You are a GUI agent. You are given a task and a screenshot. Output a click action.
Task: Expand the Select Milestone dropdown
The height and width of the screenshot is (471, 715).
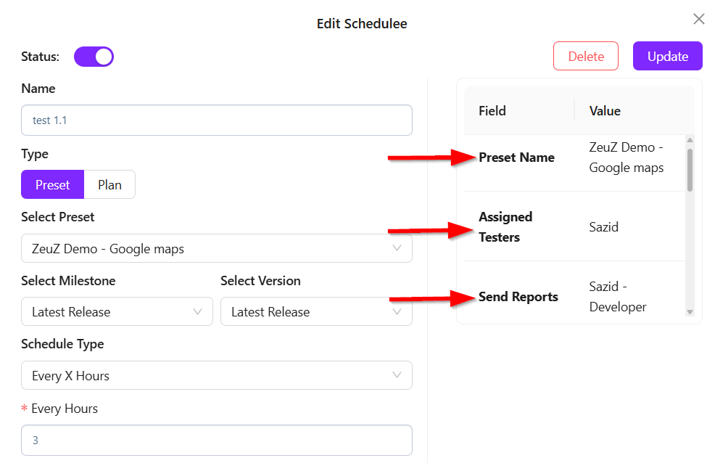pos(117,311)
